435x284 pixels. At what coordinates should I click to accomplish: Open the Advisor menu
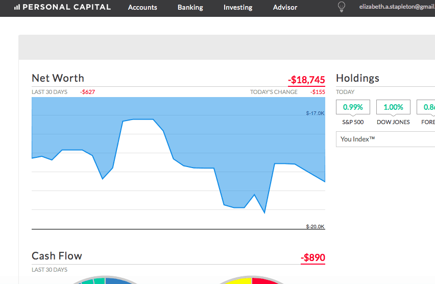click(285, 7)
